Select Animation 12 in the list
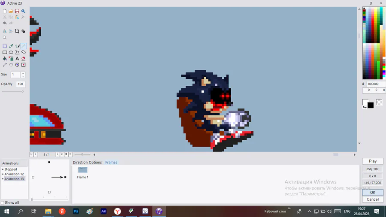386x217 pixels. pos(14,174)
